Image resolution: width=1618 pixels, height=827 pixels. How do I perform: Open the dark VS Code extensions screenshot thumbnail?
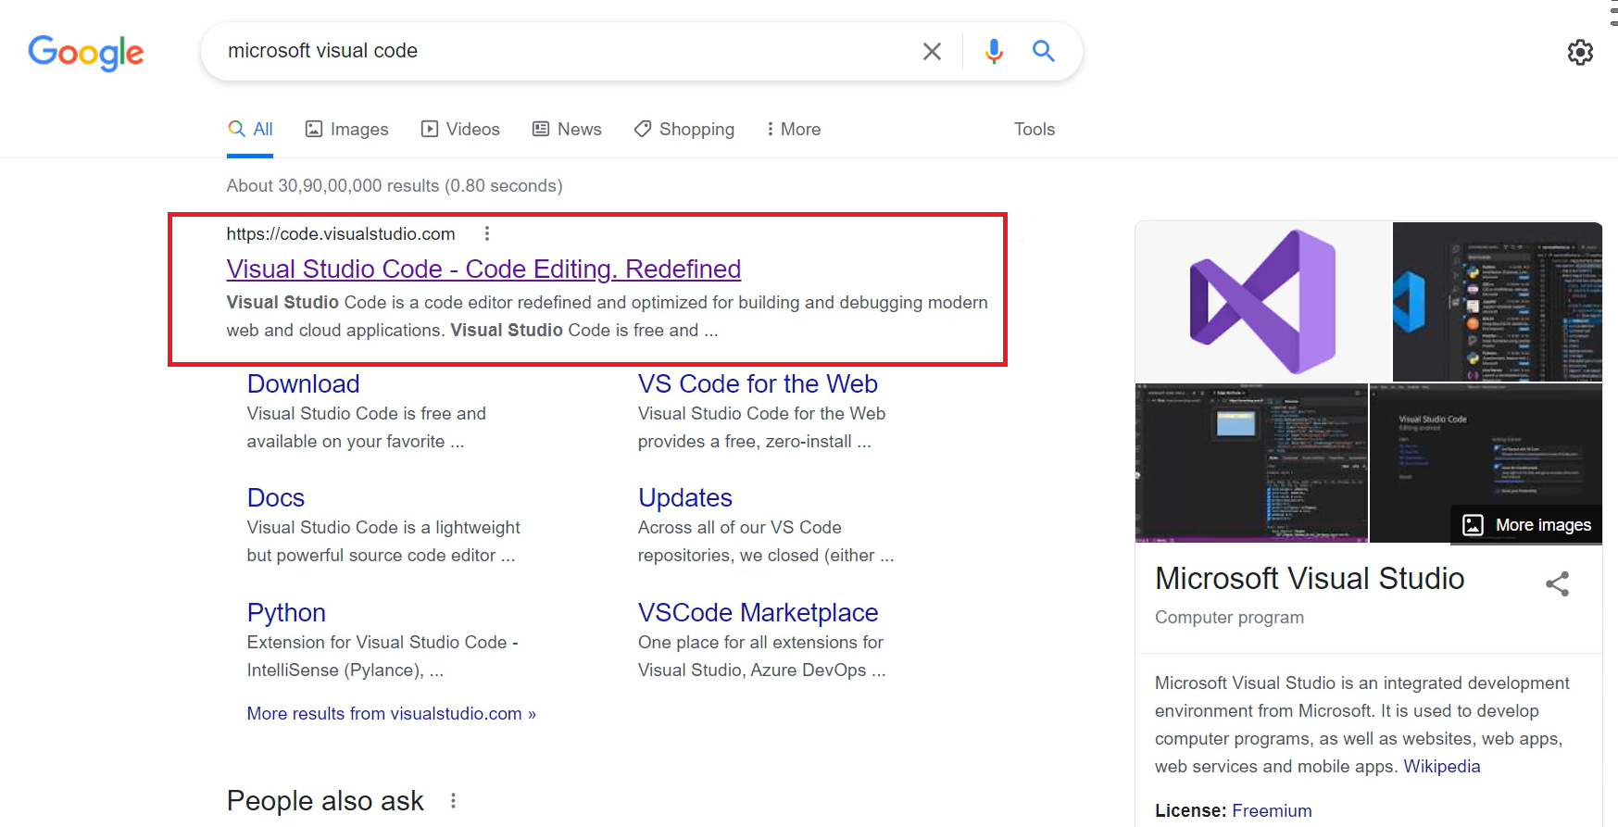(1498, 302)
